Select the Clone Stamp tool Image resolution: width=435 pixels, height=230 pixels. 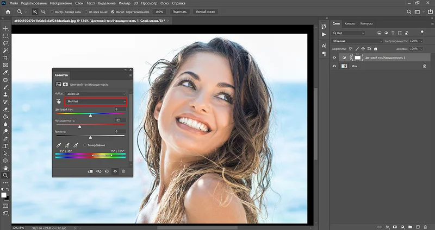pyautogui.click(x=5, y=94)
